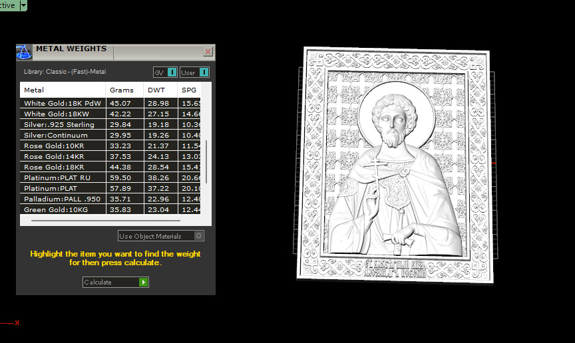Click the 45.07 grams value
Screen dimensions: 575x343
tap(120, 103)
